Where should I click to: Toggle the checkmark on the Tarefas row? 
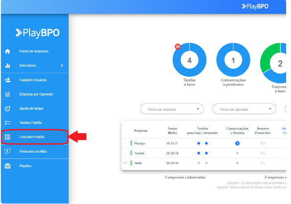[x=125, y=153]
